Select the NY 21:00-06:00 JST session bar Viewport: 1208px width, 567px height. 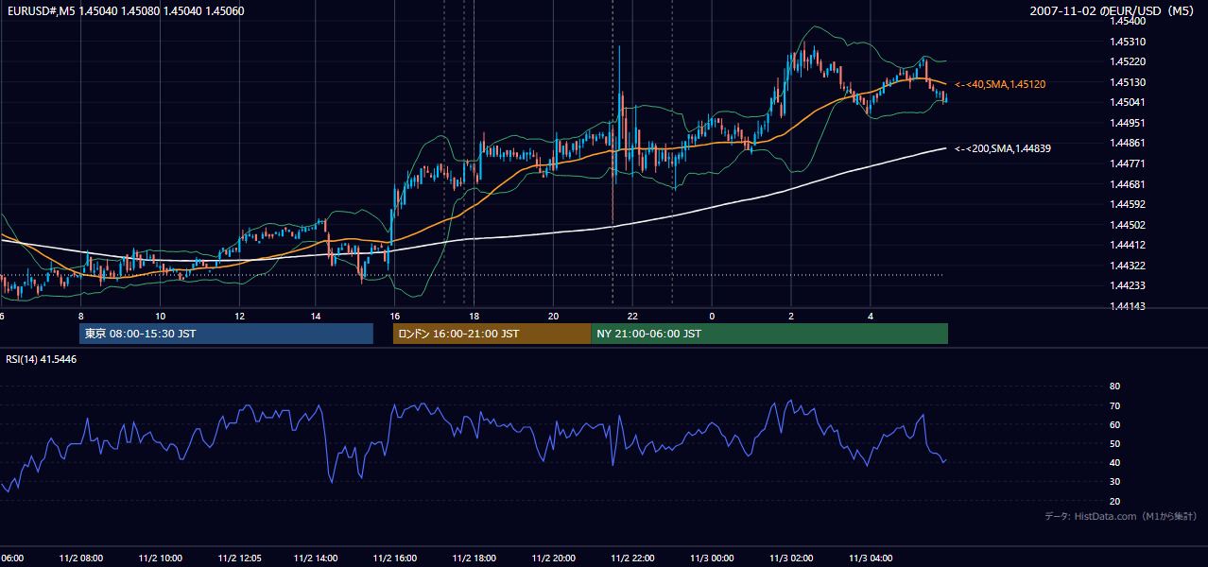pos(769,334)
